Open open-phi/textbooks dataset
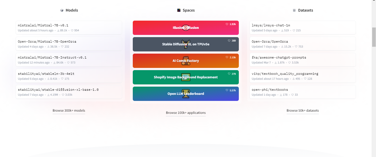The image size is (376, 157). coord(303,92)
